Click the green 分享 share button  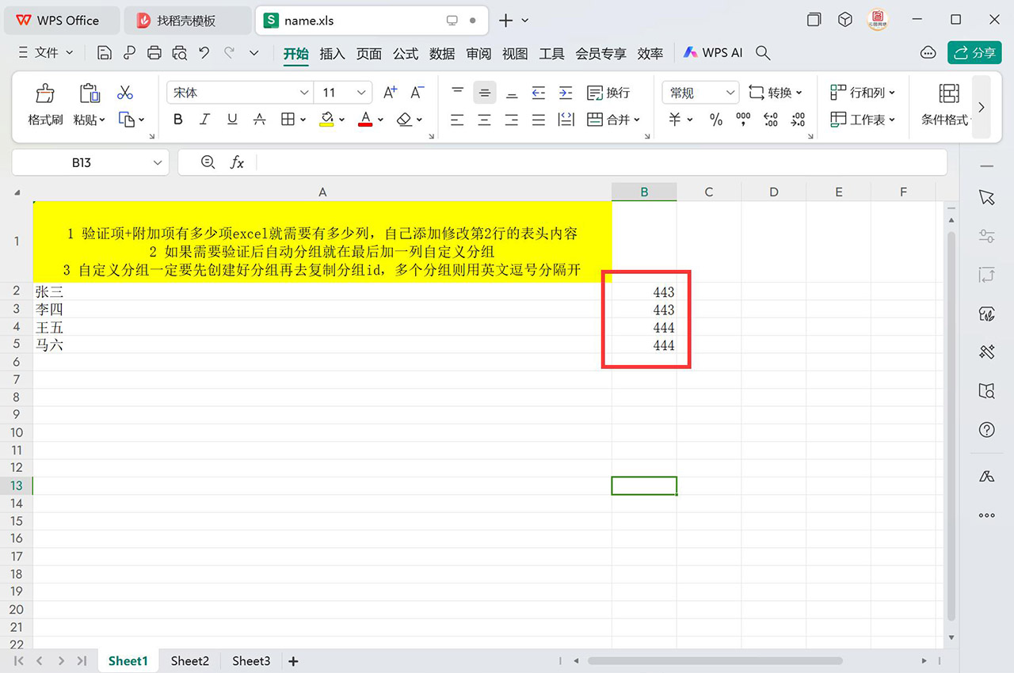click(974, 52)
